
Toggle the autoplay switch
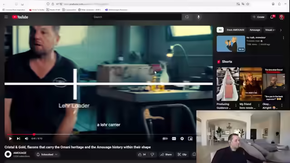pyautogui.click(x=165, y=139)
